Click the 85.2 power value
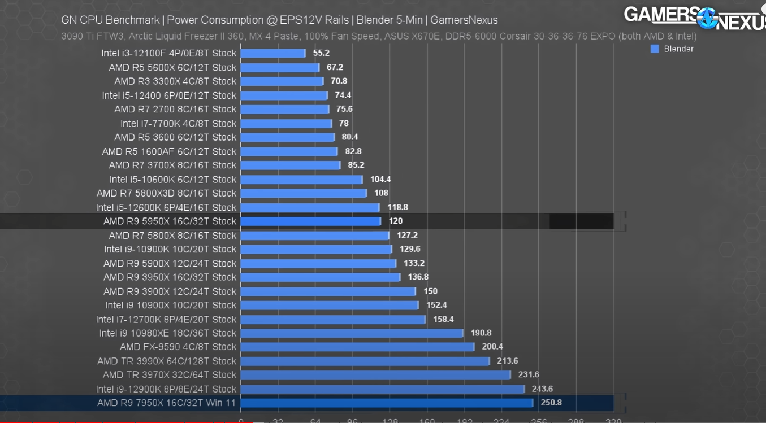The image size is (766, 423). 356,165
